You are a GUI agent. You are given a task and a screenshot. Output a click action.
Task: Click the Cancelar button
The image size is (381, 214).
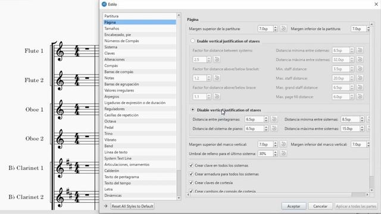pyautogui.click(x=320, y=206)
